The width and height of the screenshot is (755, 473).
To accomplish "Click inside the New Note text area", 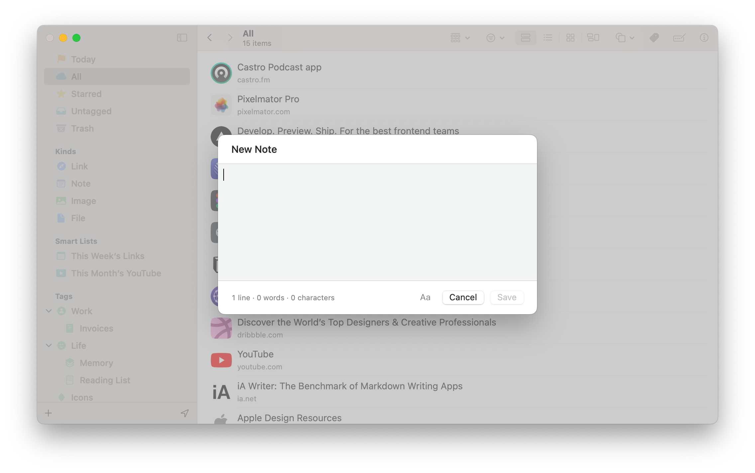I will tap(377, 222).
